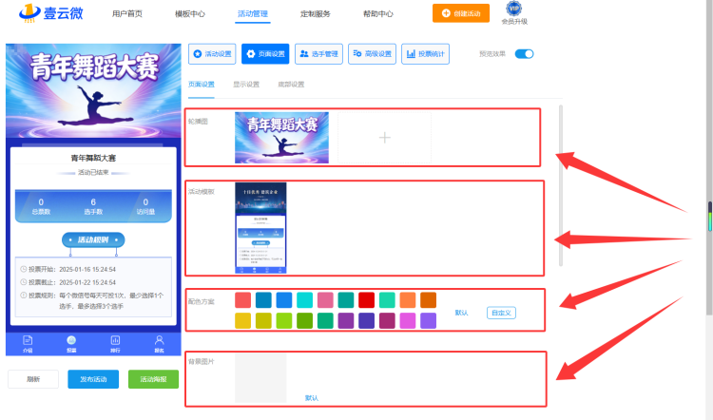Screen dimensions: 713x420
Task: Click the plus icon to add carousel image
Action: [385, 137]
